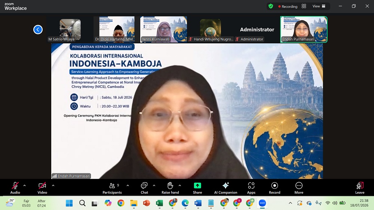Switch to Word in the taskbar
The image size is (374, 210).
coord(198,203)
